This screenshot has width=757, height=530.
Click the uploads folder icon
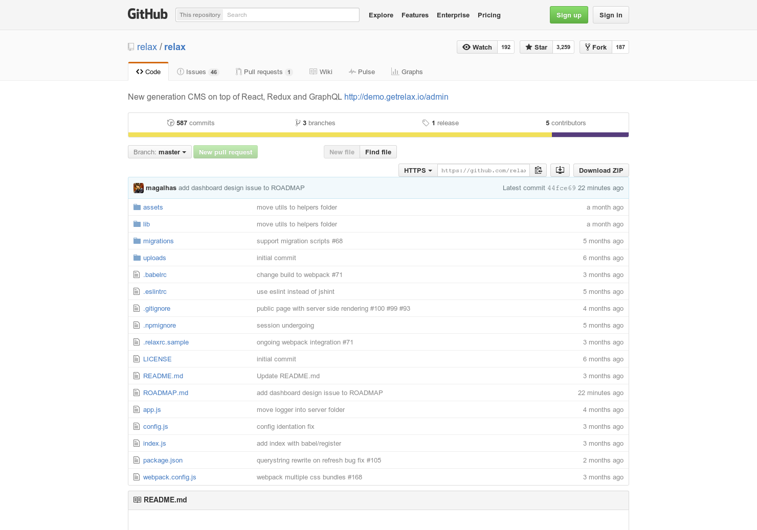click(137, 258)
